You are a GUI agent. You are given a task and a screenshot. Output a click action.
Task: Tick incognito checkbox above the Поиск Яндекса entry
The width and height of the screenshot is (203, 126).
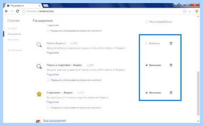pos(48,31)
